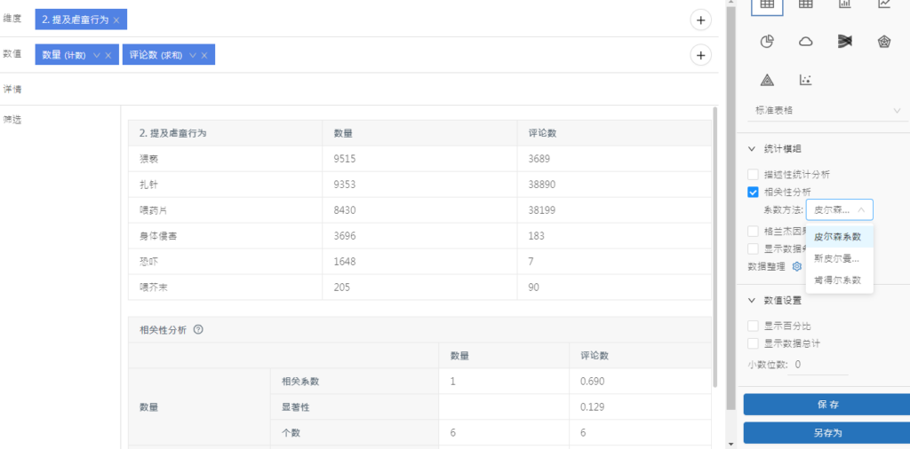Choose the pyramid chart icon
910x449 pixels.
tap(767, 80)
